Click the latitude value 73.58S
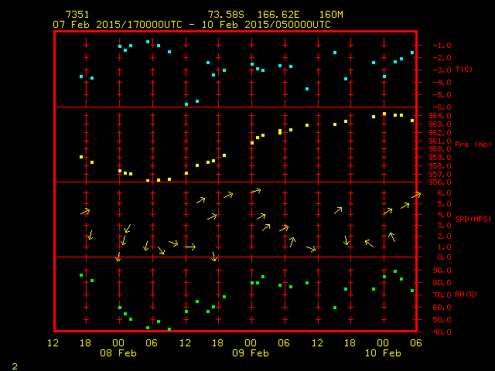 tap(223, 15)
